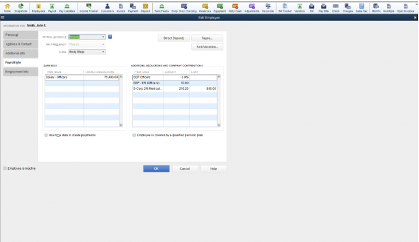Select the SEP Officers deduction item
The height and width of the screenshot is (242, 419).
click(148, 77)
